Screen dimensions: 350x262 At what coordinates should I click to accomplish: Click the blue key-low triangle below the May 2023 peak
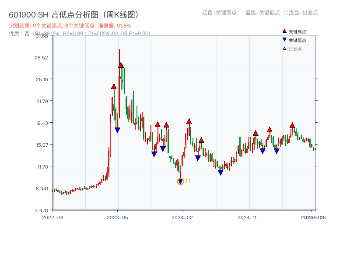point(117,129)
